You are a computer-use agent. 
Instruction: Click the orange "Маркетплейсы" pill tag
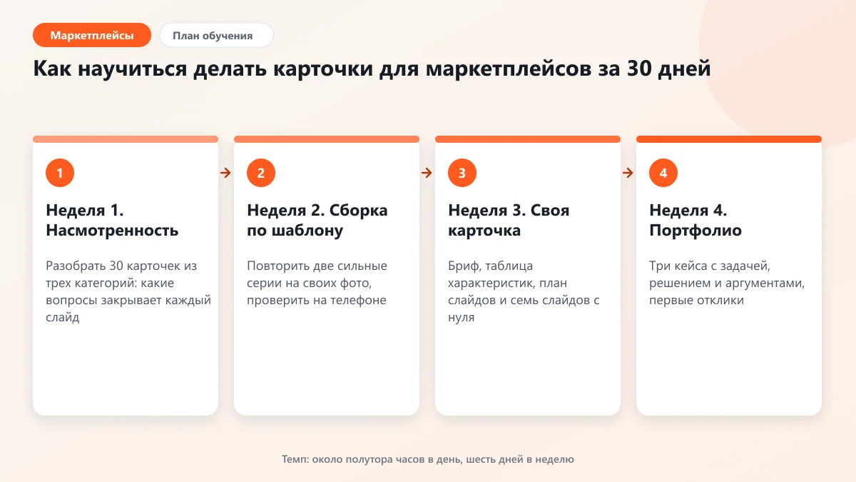[x=92, y=35]
